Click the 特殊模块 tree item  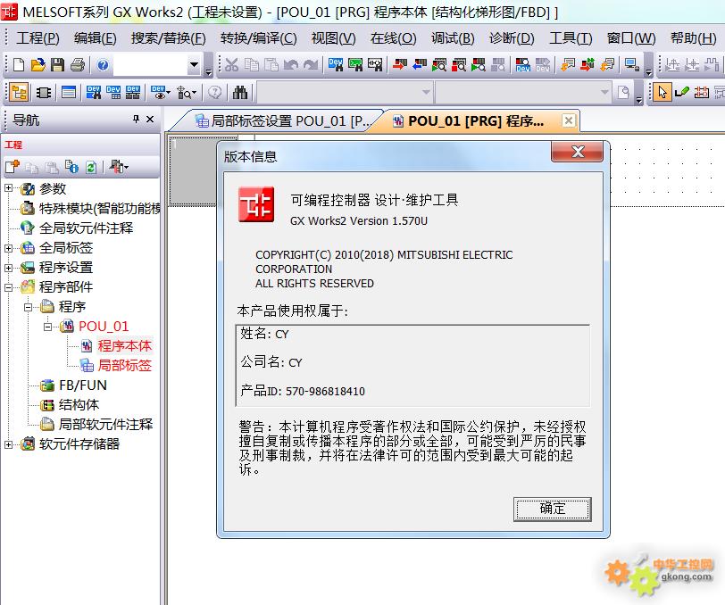pyautogui.click(x=99, y=209)
